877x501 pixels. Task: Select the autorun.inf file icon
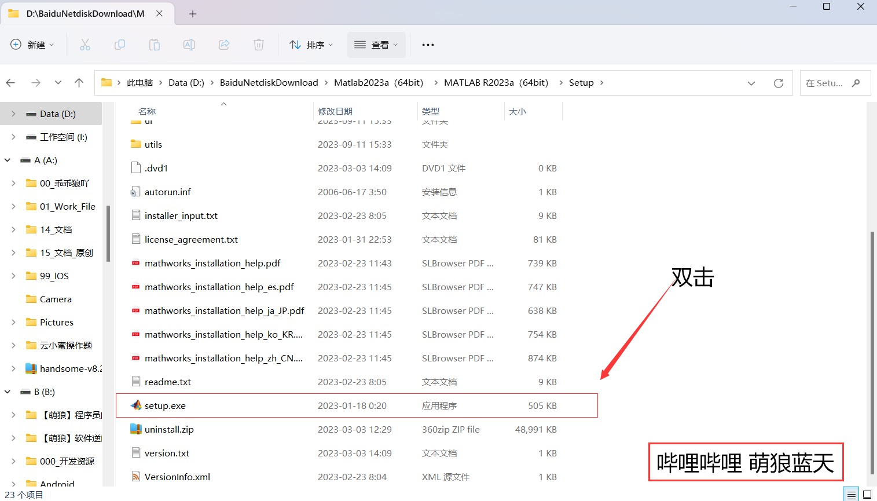click(136, 192)
